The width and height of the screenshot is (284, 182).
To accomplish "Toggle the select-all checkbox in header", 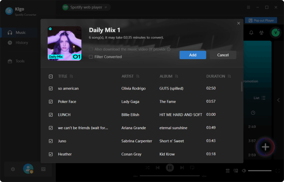I will (51, 76).
